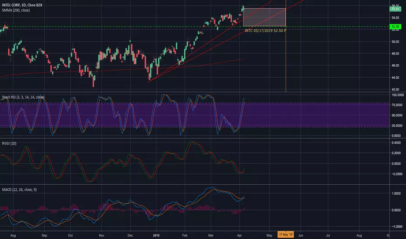Click the Feb label on the time axis
This screenshot has width=406, height=239.
coord(185,236)
